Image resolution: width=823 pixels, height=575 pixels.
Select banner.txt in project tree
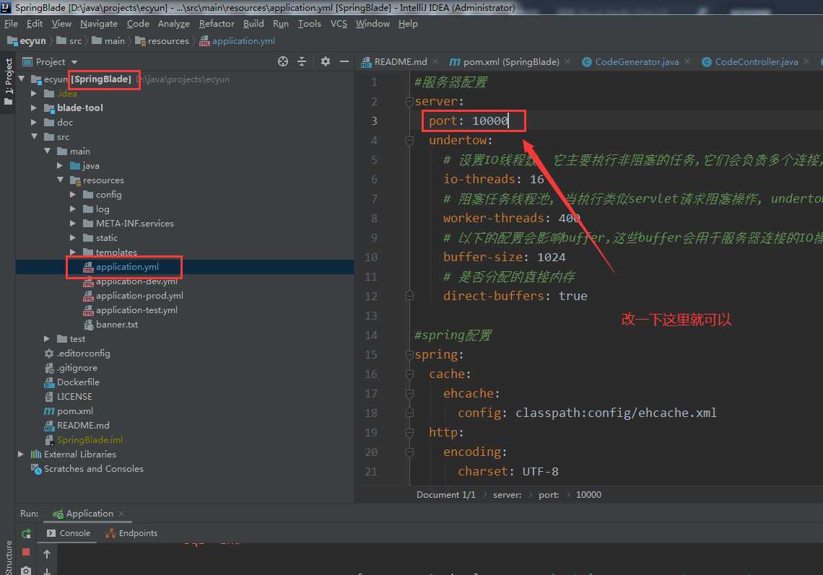116,324
